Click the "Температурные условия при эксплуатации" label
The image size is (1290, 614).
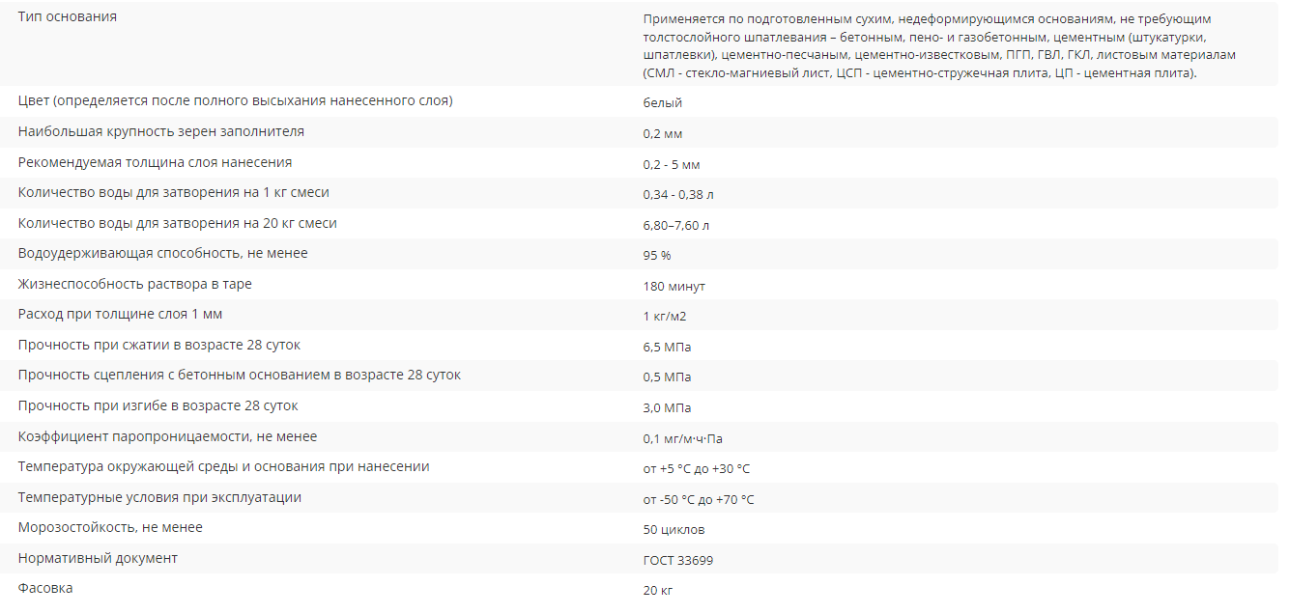click(x=159, y=498)
